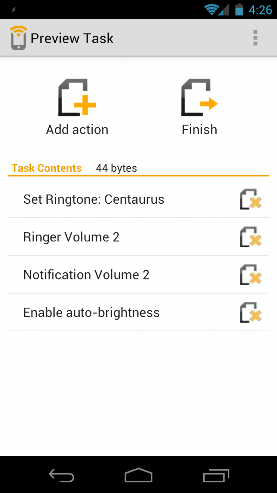Click the Finish label text
This screenshot has height=493, width=277.
coord(200,129)
